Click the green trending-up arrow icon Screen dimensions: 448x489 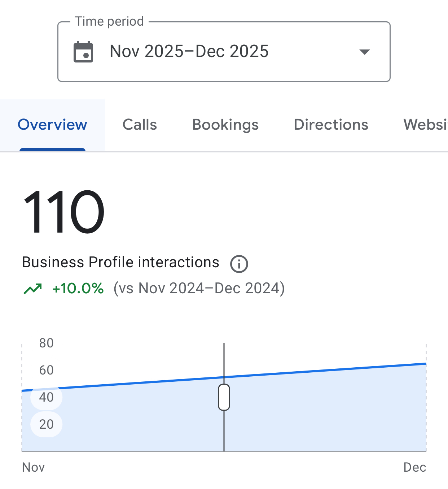pyautogui.click(x=33, y=289)
